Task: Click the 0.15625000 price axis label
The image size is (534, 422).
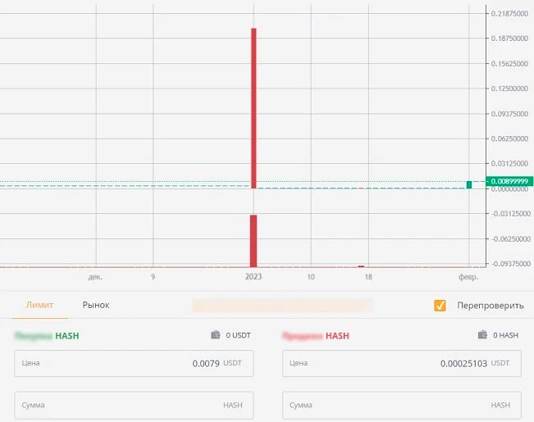Action: pyautogui.click(x=509, y=64)
